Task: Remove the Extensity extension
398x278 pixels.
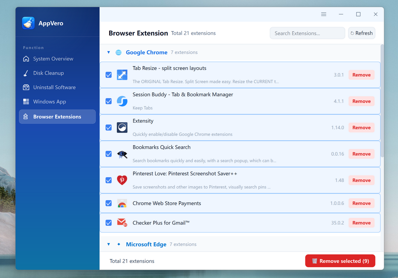Action: tap(362, 128)
